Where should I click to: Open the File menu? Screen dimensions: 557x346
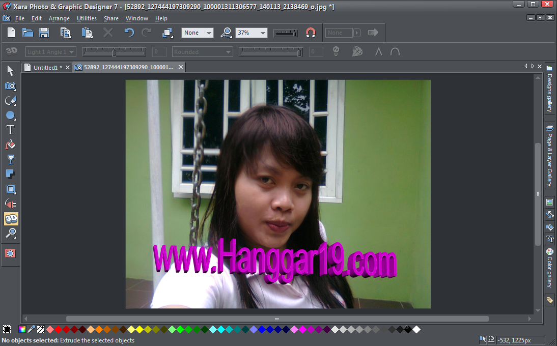19,18
